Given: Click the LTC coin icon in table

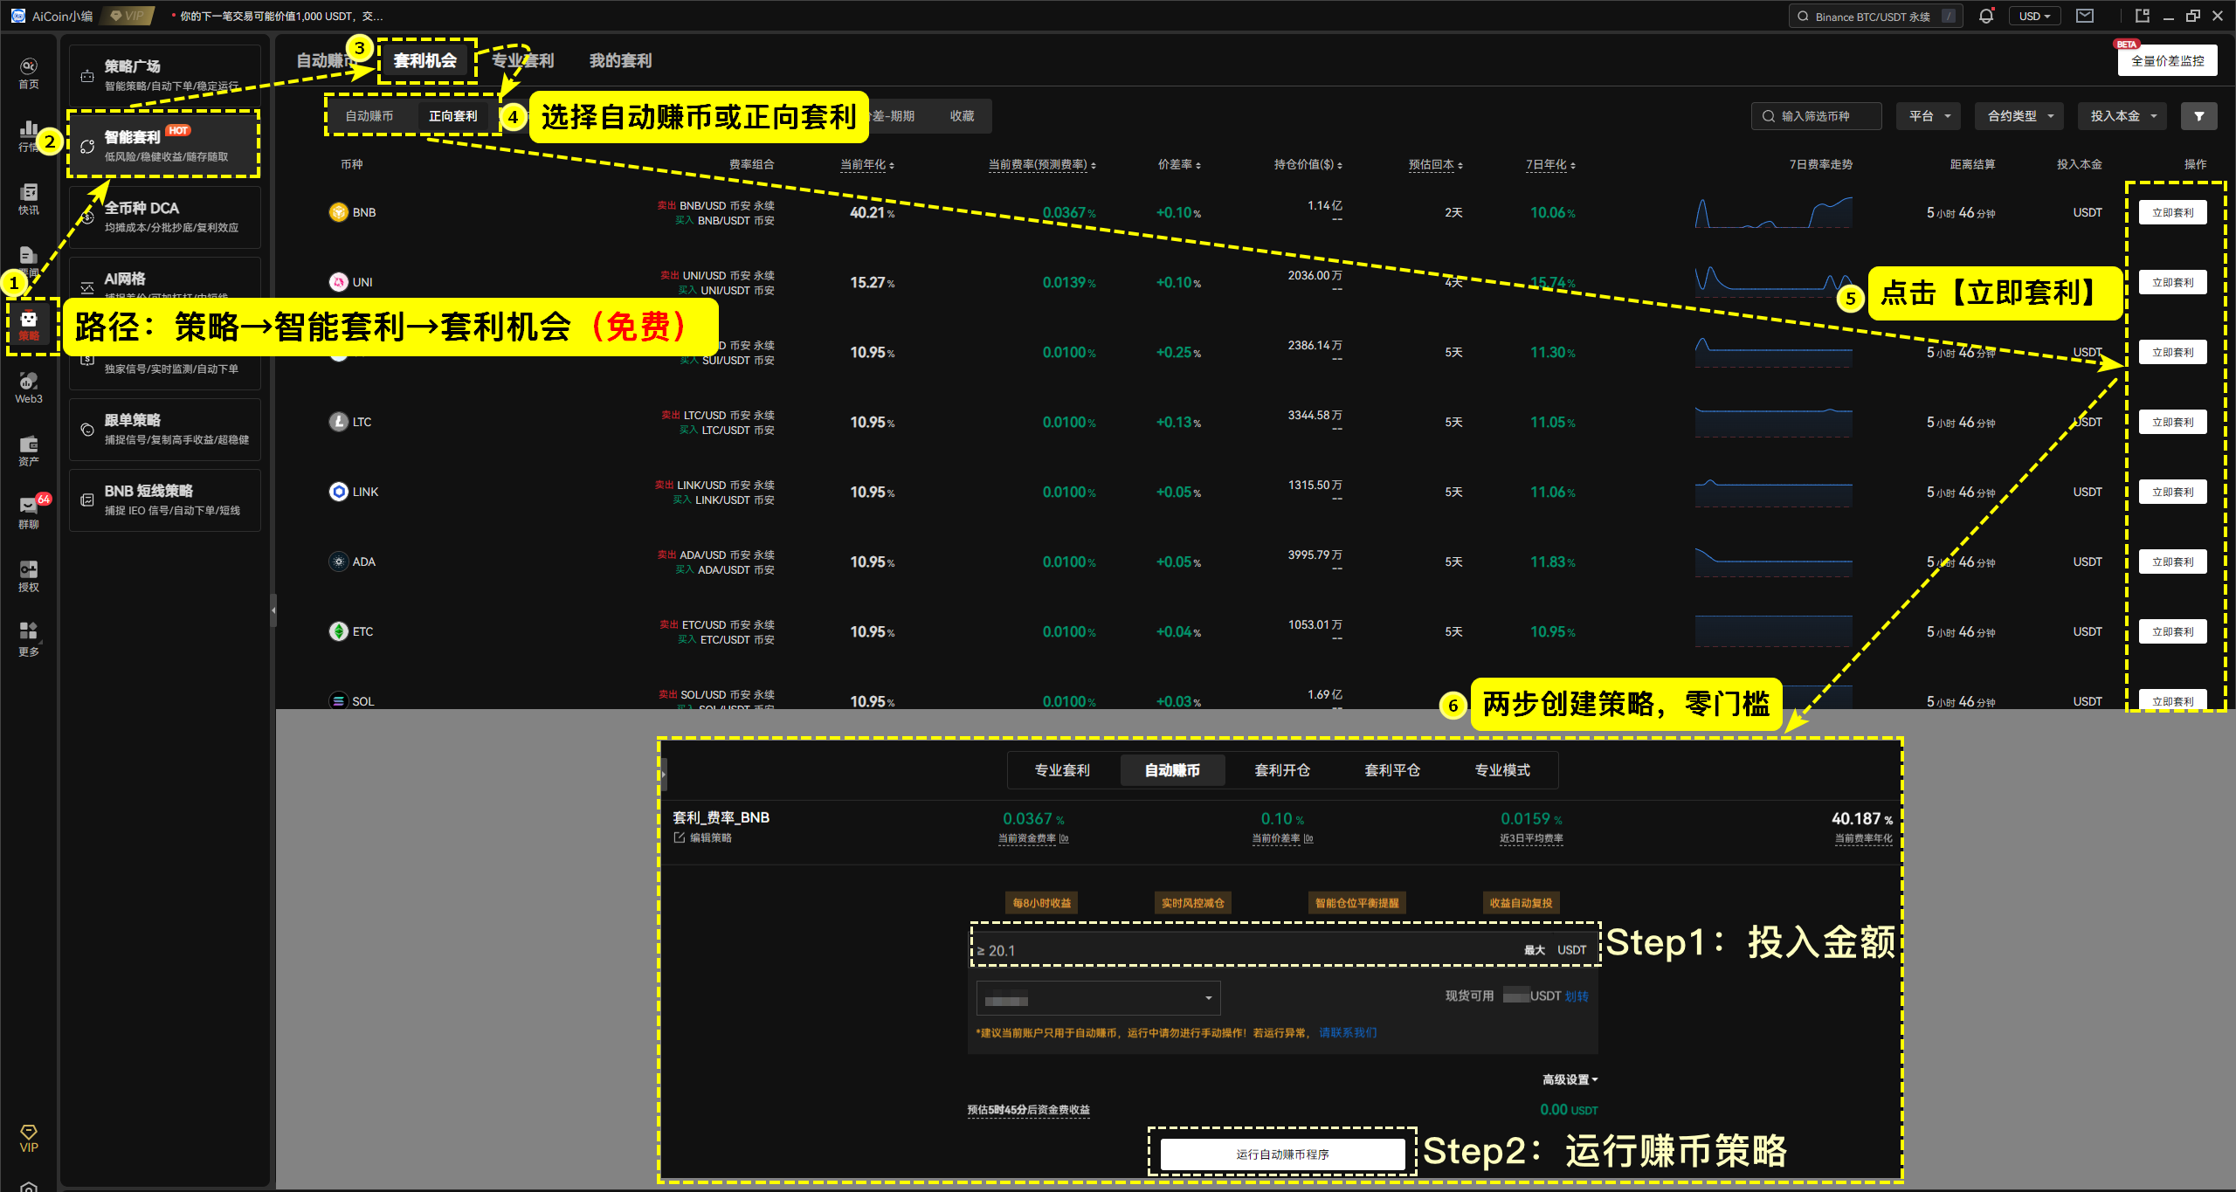Looking at the screenshot, I should click(x=338, y=422).
